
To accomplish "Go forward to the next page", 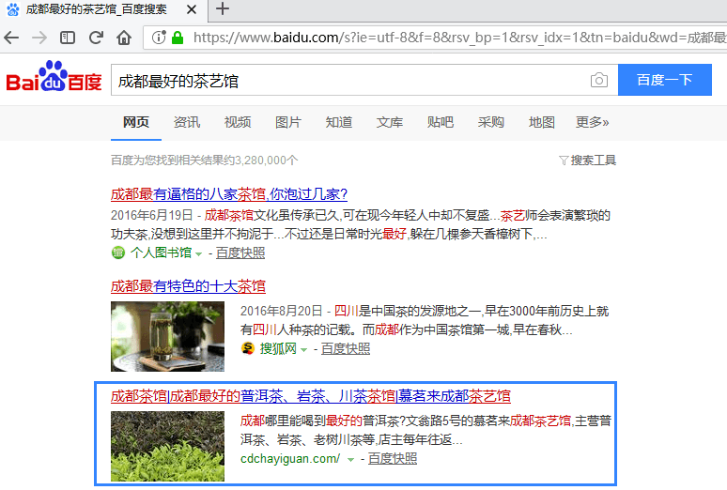I will tap(39, 38).
